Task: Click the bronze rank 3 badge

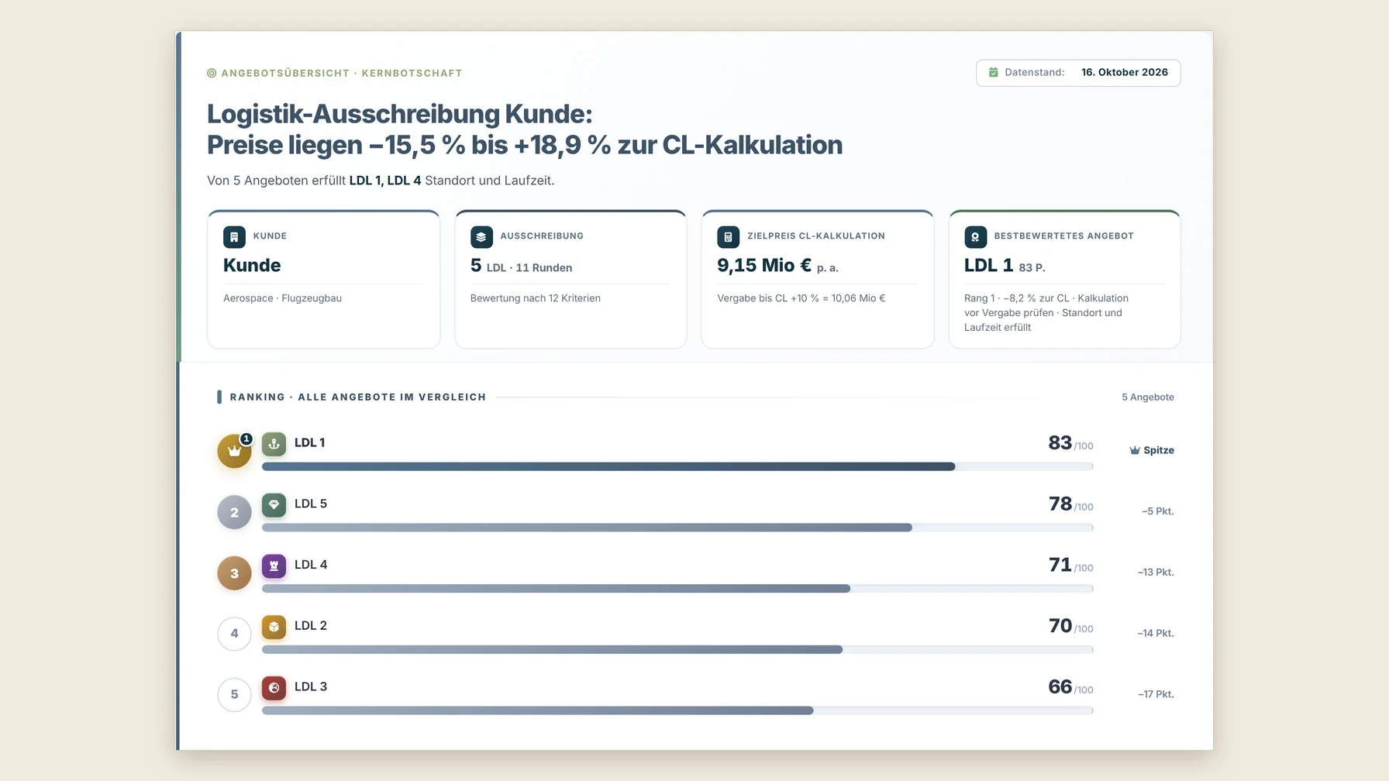Action: click(234, 573)
